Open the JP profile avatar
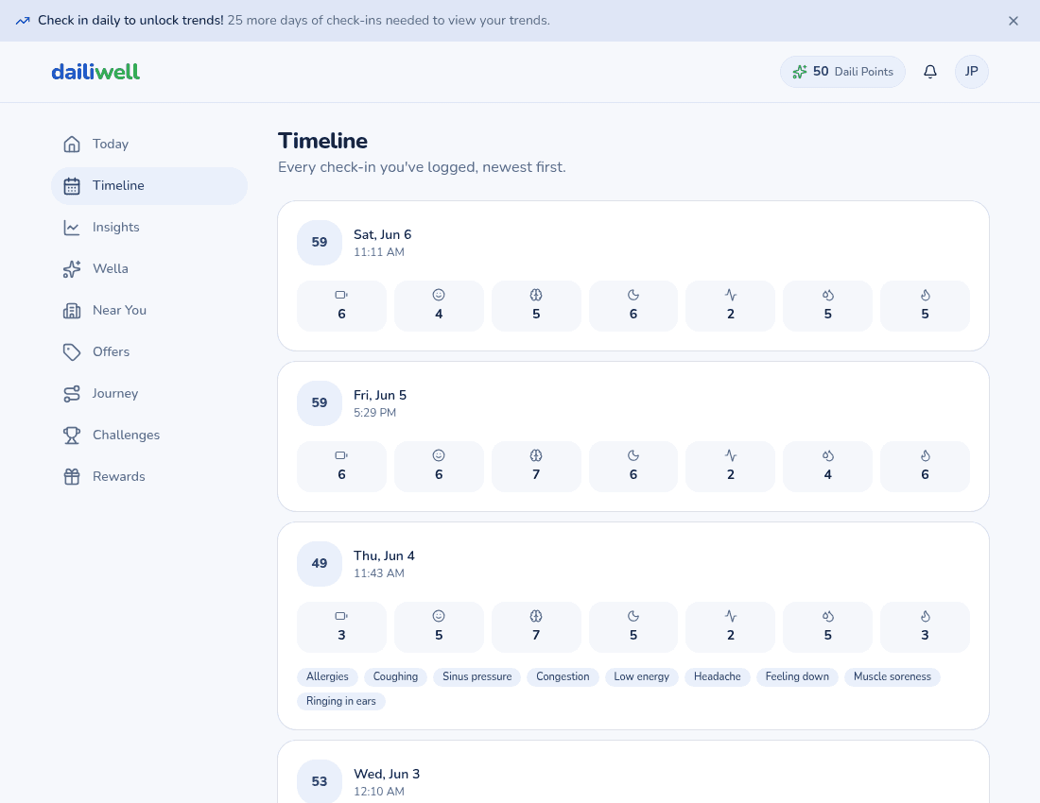Screen dimensions: 1040x803 coord(971,72)
